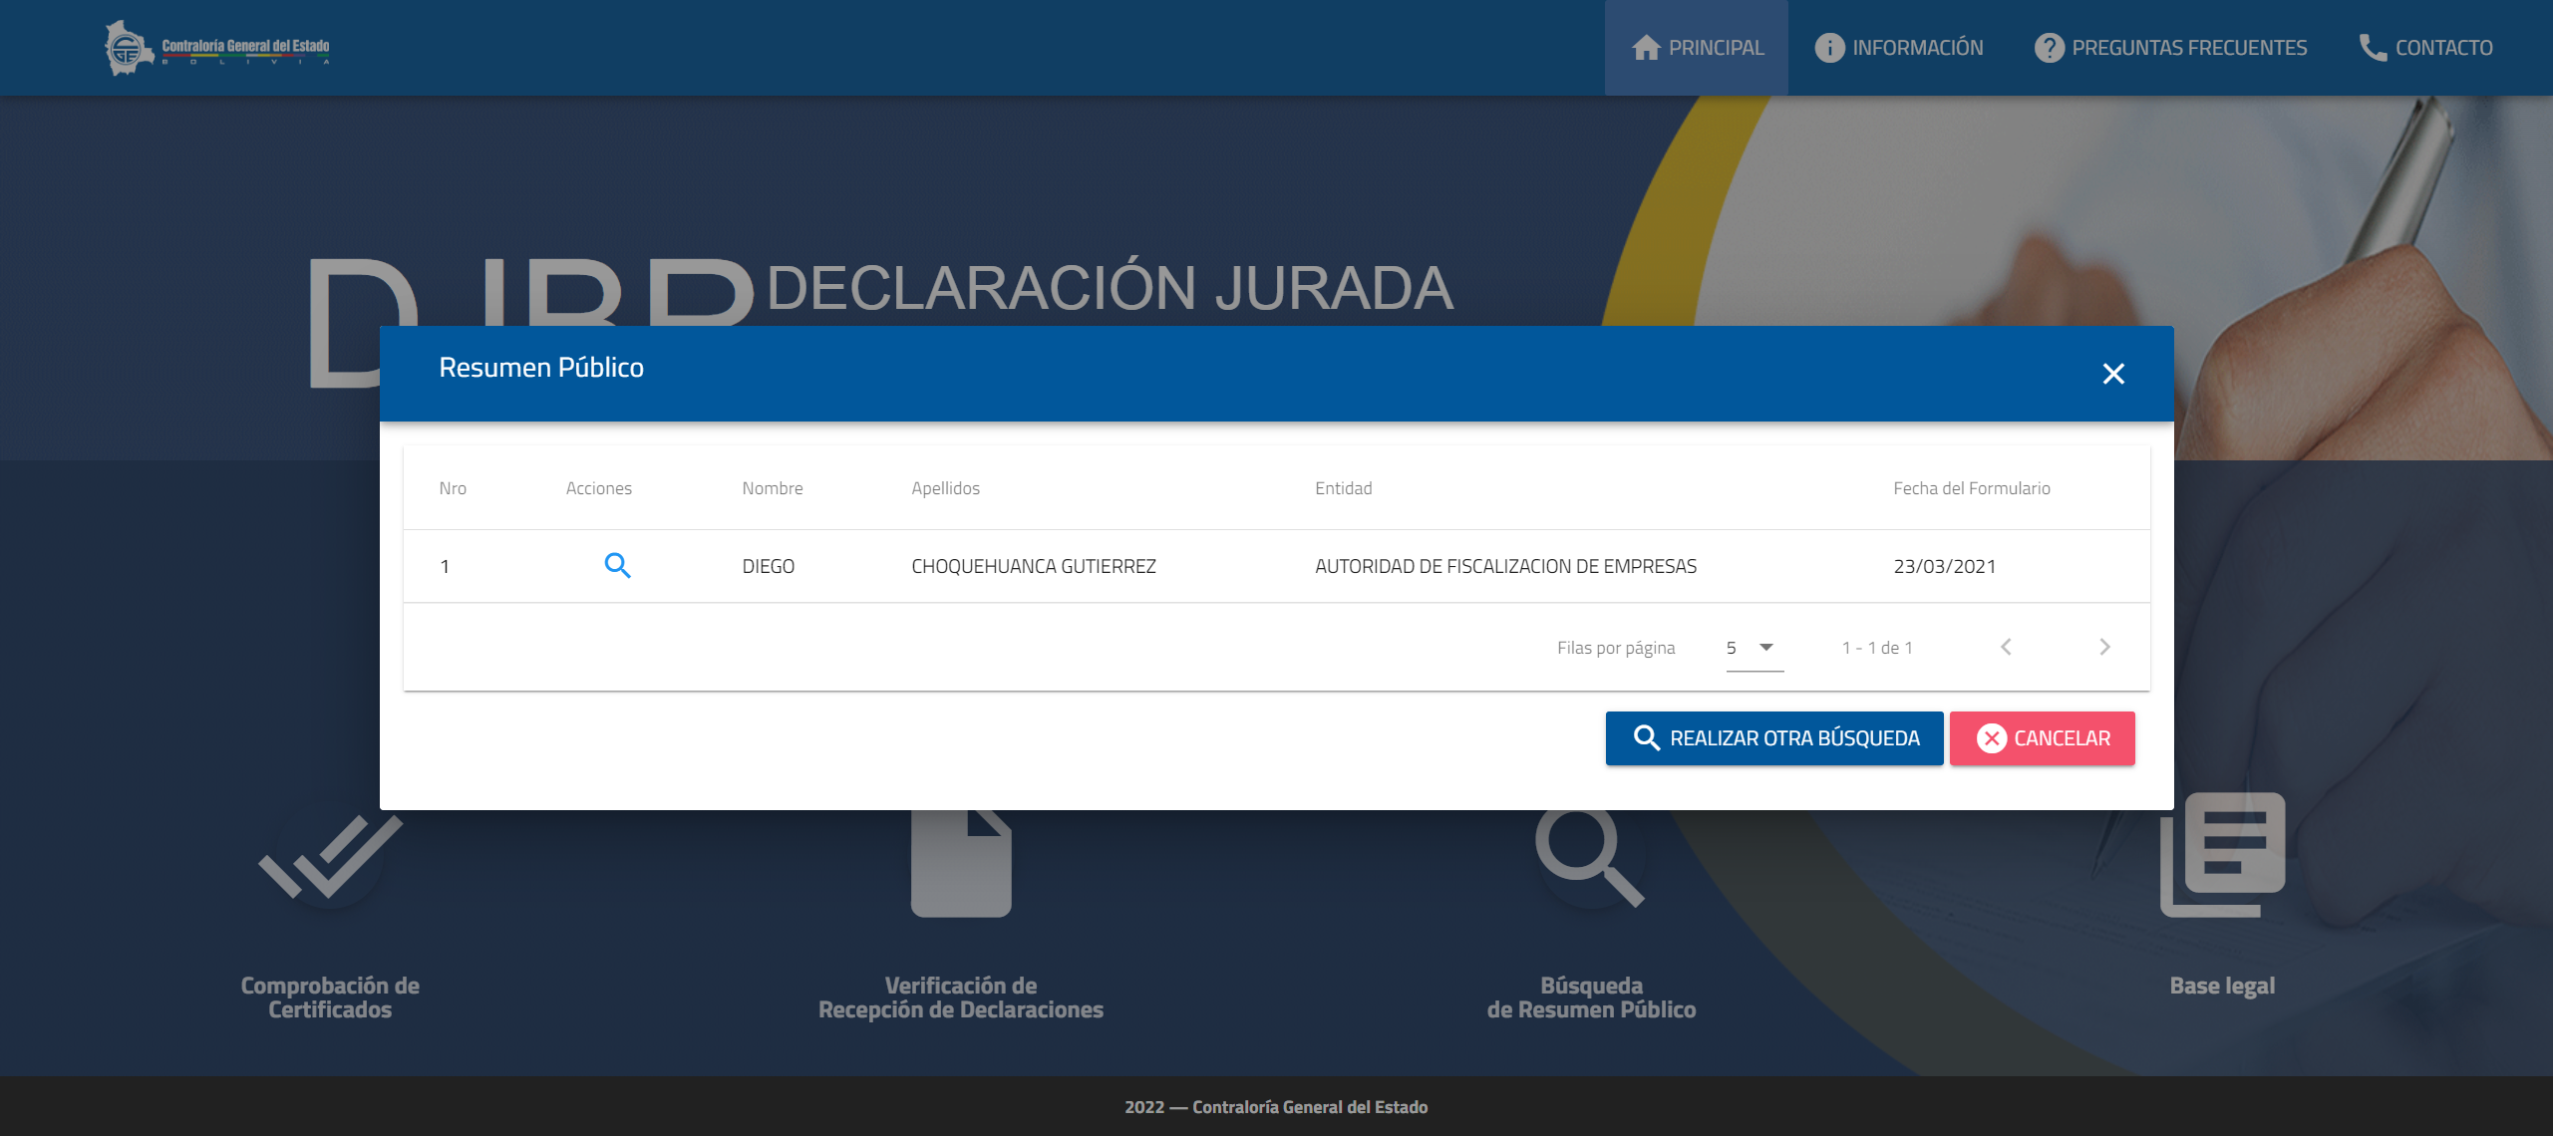The image size is (2553, 1136).
Task: Open PREGUNTAS FRECUENTES page
Action: pos(2170,48)
